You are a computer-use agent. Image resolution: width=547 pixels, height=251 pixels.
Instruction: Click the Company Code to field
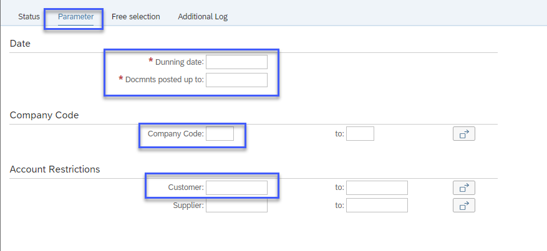pos(360,134)
